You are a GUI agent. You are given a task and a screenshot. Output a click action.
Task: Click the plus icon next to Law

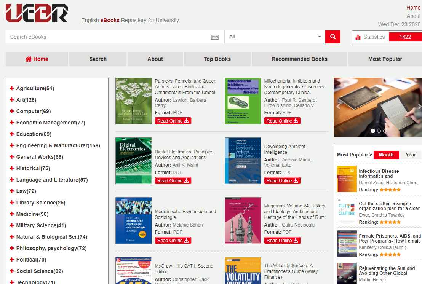pyautogui.click(x=12, y=191)
